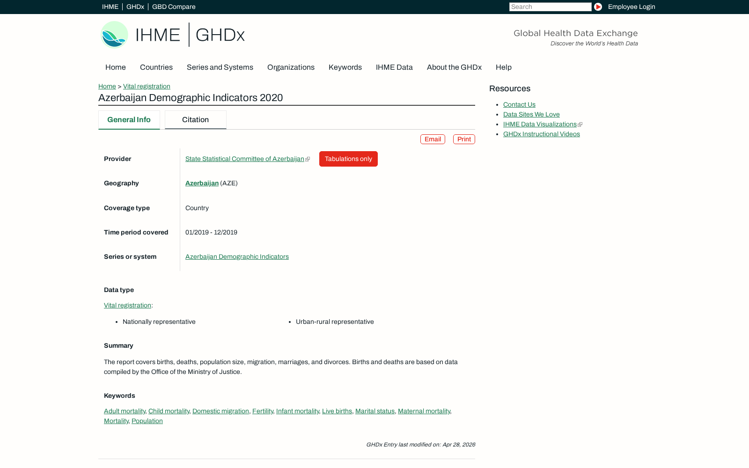This screenshot has height=468, width=749.
Task: Open the Keywords menu item
Action: tap(345, 67)
